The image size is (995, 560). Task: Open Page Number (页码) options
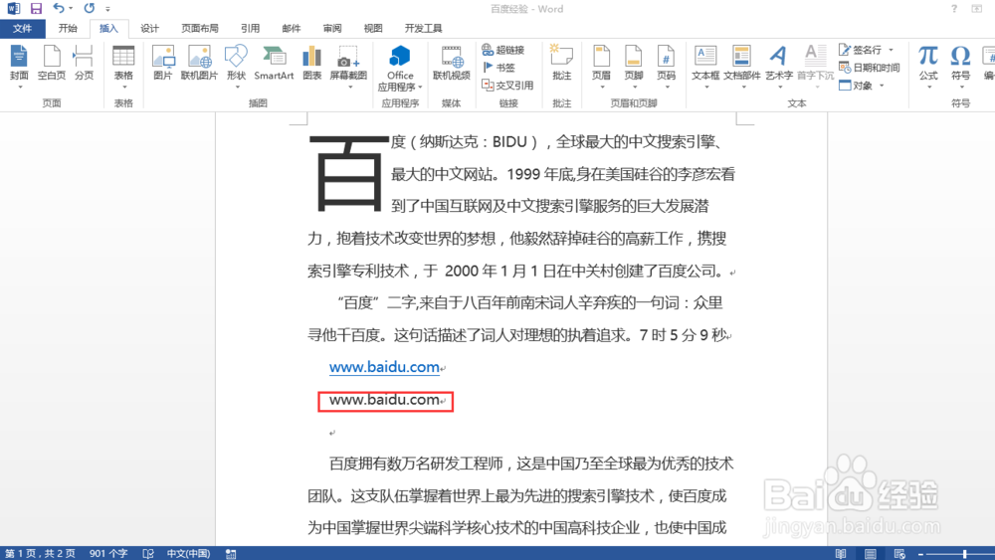tap(666, 68)
